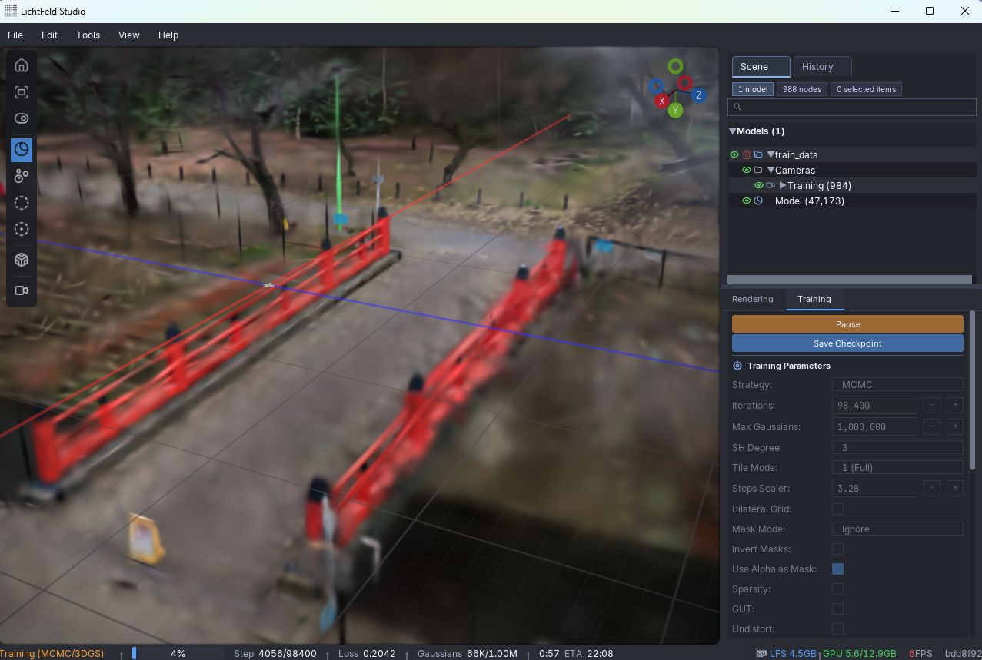Enable the Undistort checkbox

[x=837, y=628]
